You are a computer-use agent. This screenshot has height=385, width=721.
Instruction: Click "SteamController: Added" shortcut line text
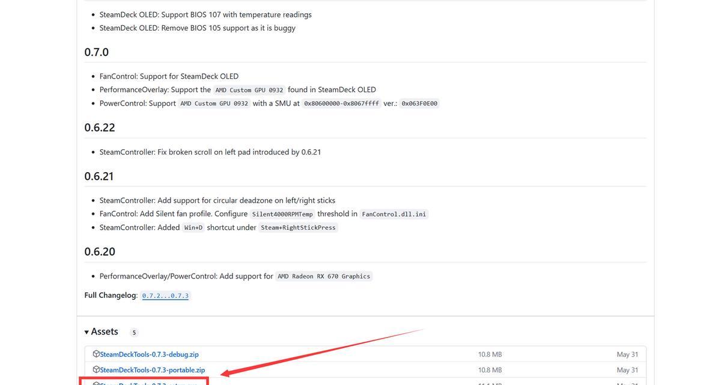(x=140, y=227)
